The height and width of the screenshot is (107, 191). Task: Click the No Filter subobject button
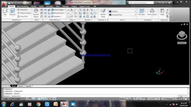(x=142, y=12)
